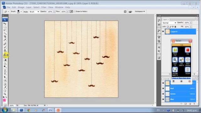201x113 pixels.
Task: Switch to the Channels tab
Action: tap(166, 79)
